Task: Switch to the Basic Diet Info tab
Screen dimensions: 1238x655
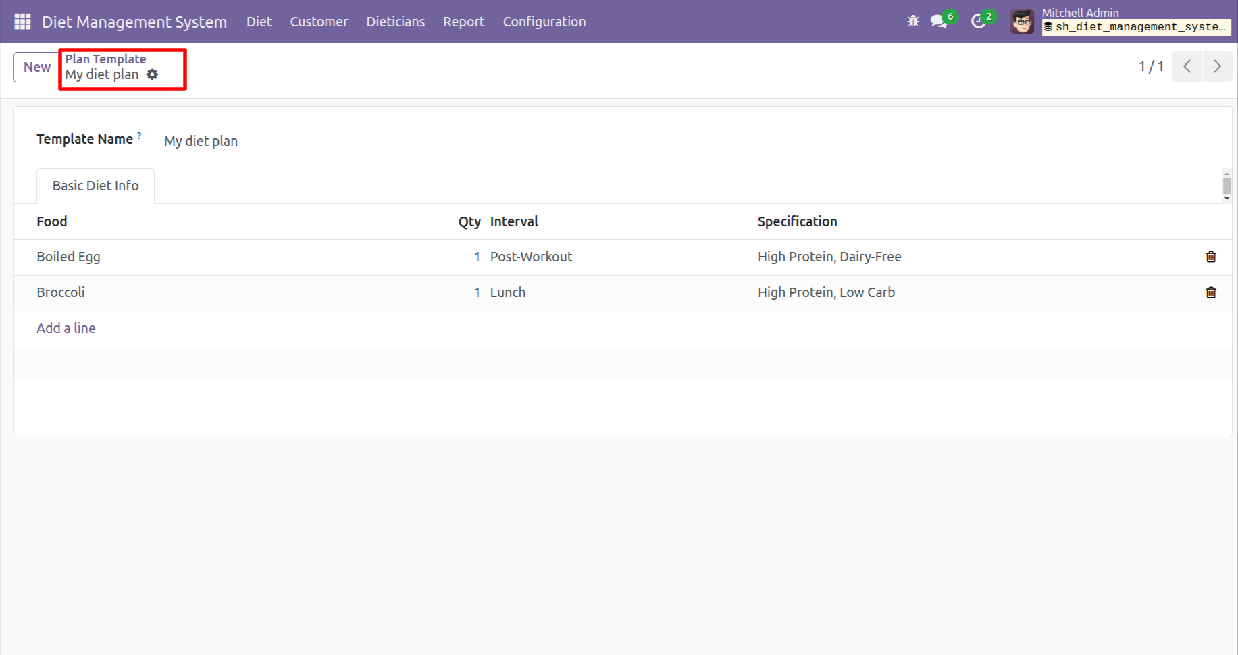Action: tap(95, 186)
